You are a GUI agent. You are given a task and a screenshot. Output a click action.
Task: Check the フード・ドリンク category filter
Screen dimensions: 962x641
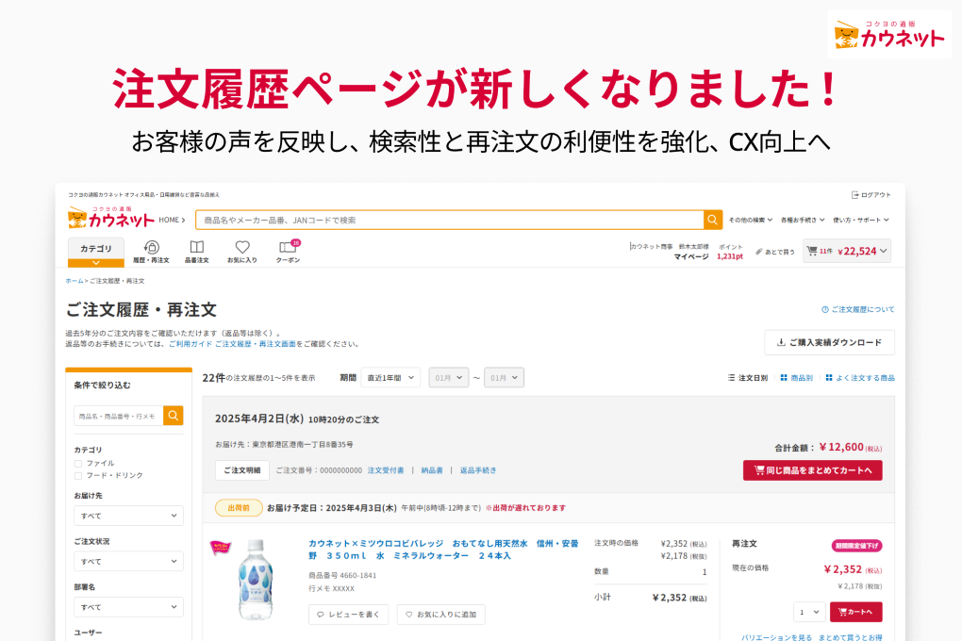[78, 475]
